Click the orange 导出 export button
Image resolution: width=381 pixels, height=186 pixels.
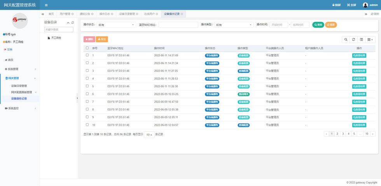[x=102, y=39]
